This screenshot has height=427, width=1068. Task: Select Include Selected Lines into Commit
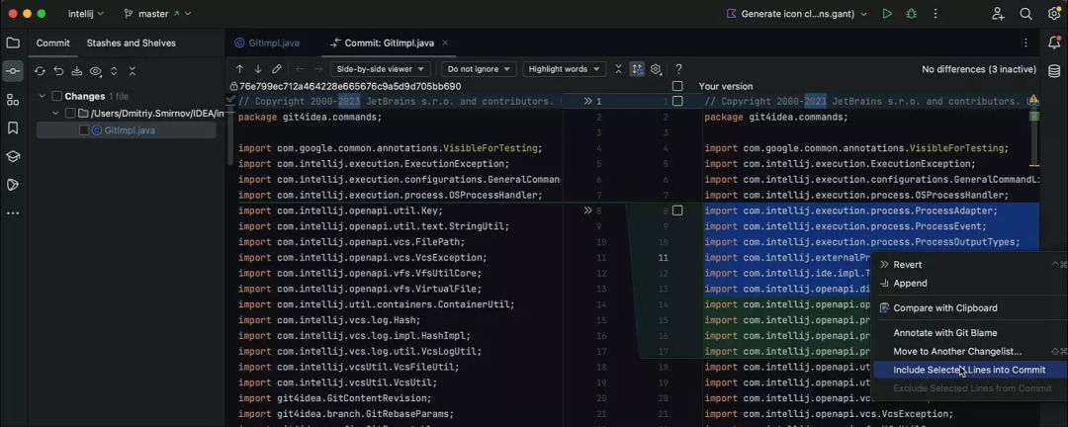(x=968, y=370)
